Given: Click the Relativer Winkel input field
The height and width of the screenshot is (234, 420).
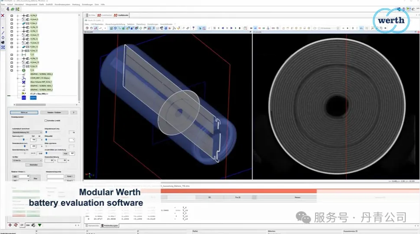Looking at the screenshot, I should pos(24,176).
